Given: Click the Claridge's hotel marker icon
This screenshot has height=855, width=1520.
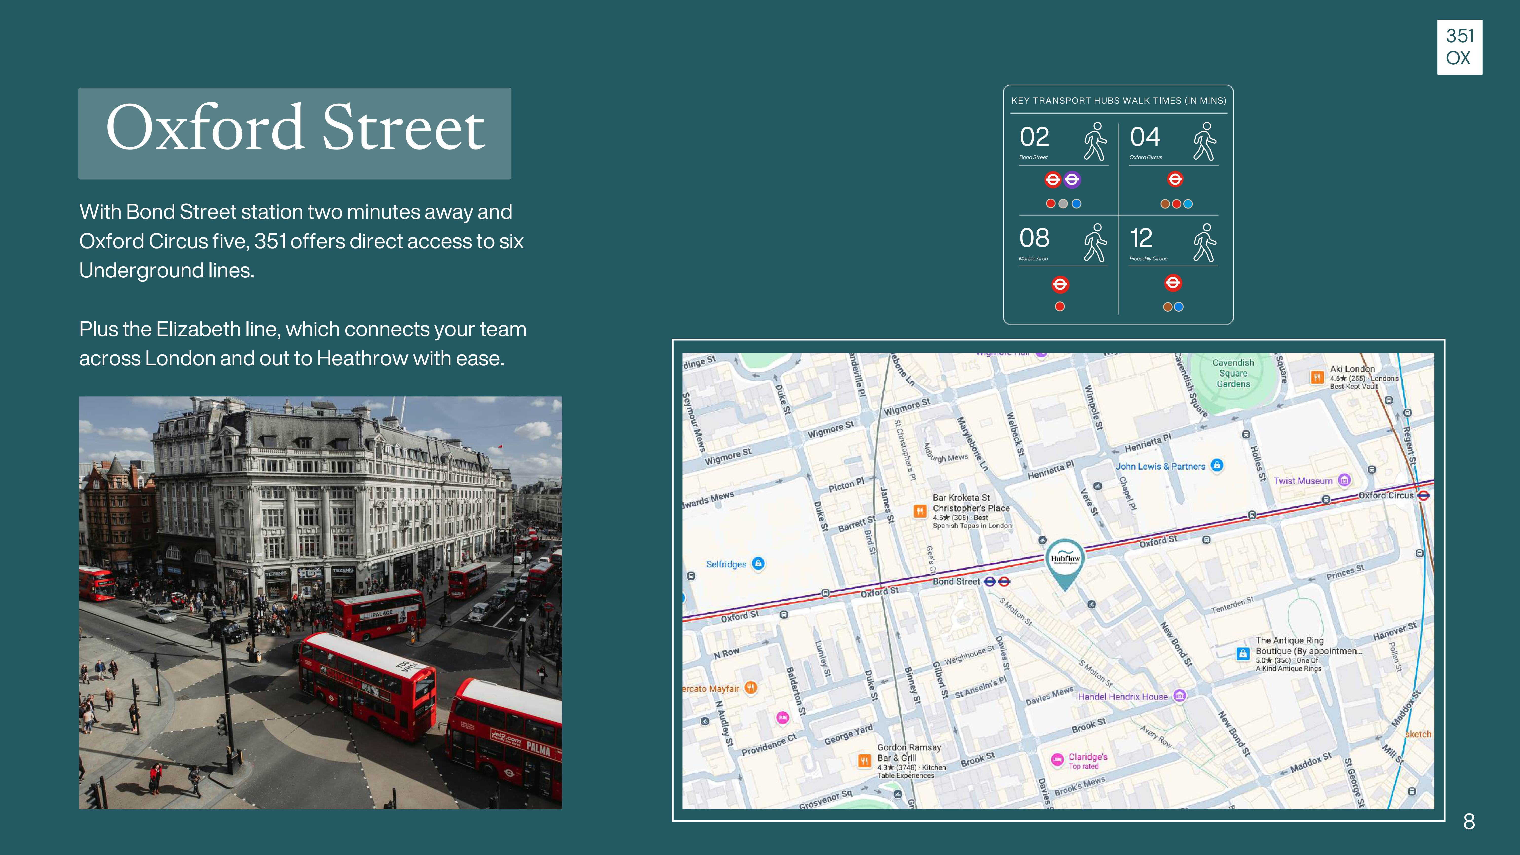Looking at the screenshot, I should coord(1057,759).
